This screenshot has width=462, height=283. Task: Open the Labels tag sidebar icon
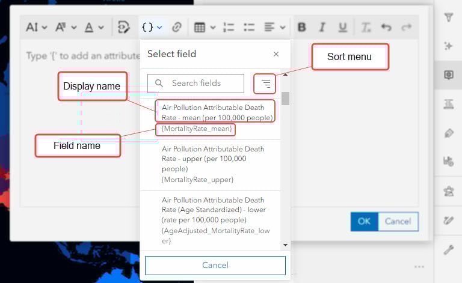[x=448, y=133]
